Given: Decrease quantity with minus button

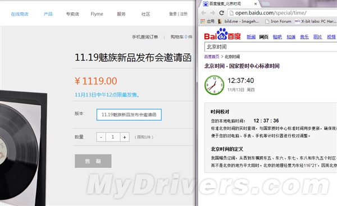Looking at the screenshot, I should pyautogui.click(x=101, y=137).
